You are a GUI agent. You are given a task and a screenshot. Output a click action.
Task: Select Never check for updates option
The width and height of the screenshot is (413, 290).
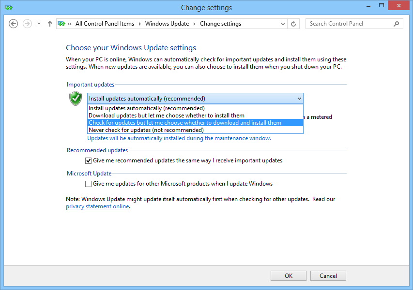(146, 130)
